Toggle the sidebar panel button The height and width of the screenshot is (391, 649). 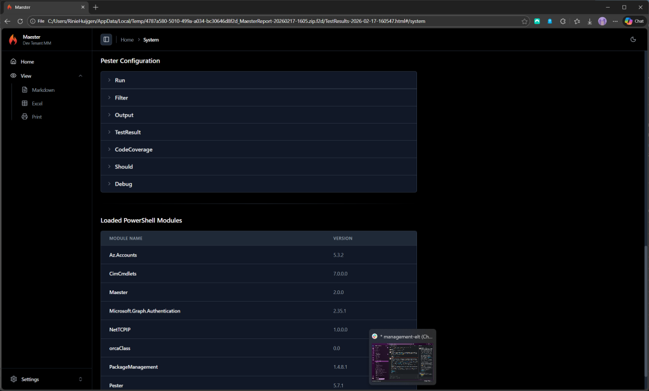click(x=106, y=40)
